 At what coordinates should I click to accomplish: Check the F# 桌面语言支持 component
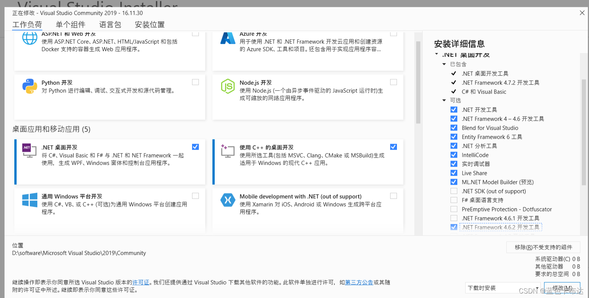pyautogui.click(x=454, y=200)
